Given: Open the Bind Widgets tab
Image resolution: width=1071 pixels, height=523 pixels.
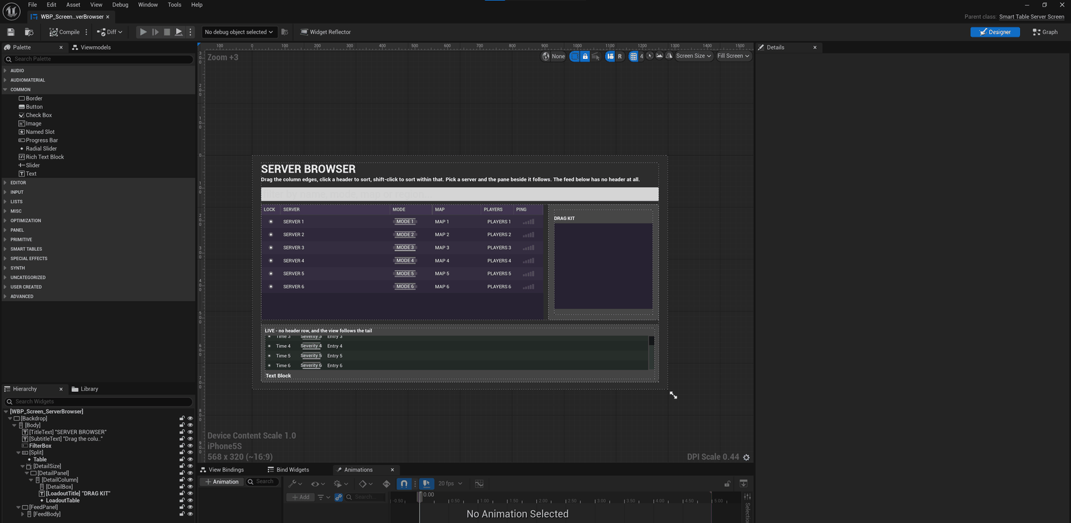Looking at the screenshot, I should coord(289,469).
